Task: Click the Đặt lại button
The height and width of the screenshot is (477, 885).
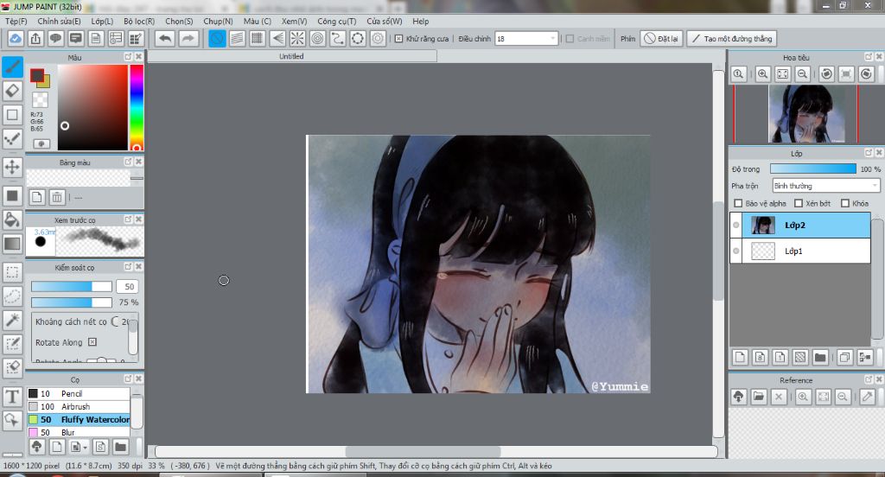Action: pos(661,38)
